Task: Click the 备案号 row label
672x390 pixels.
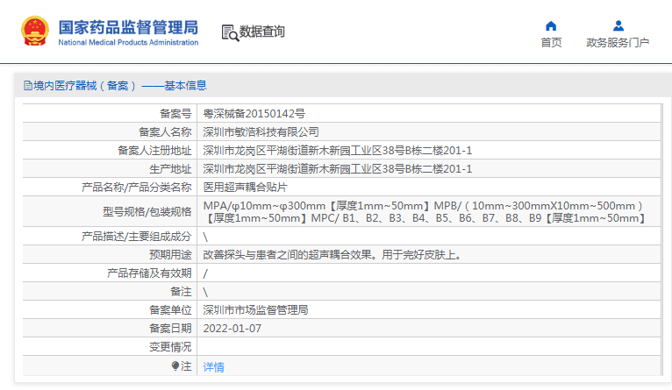Action: (x=175, y=114)
